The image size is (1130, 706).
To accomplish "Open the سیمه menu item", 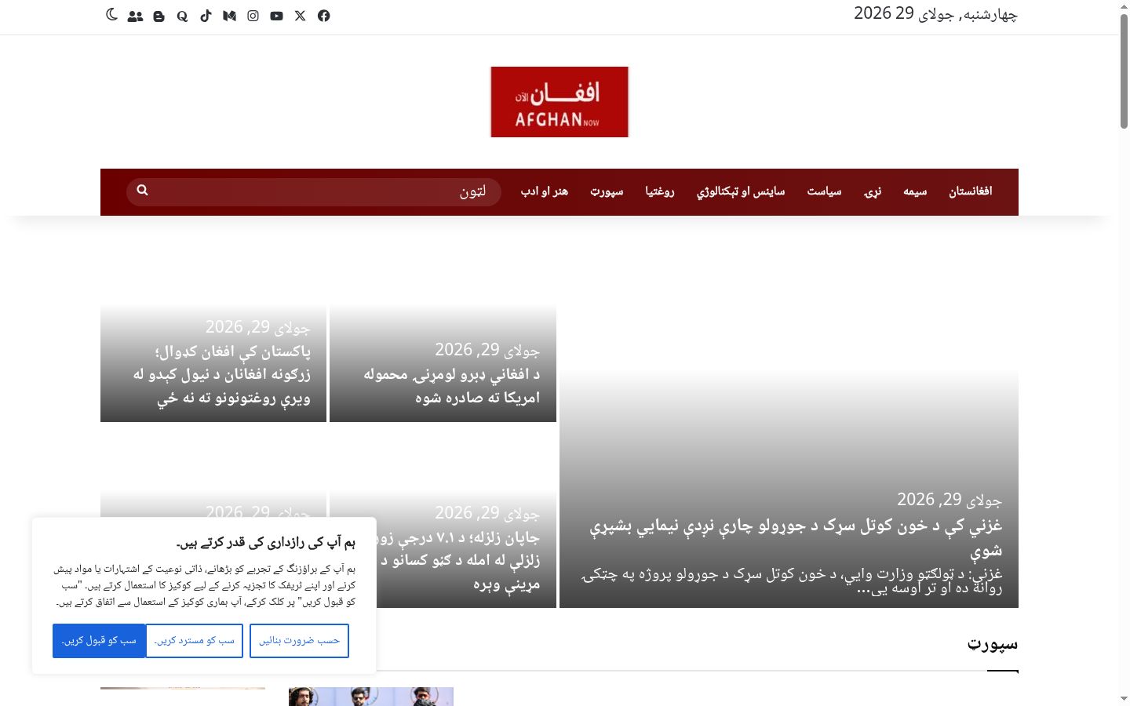I will [x=915, y=191].
